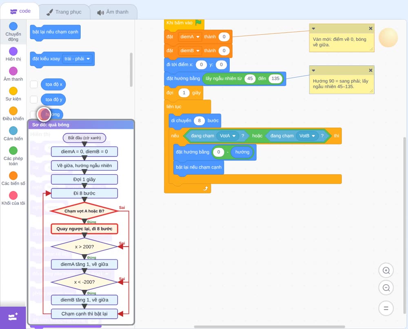The width and height of the screenshot is (408, 329).
Task: Close the 'Hướng 90' comment note
Action: (x=370, y=70)
